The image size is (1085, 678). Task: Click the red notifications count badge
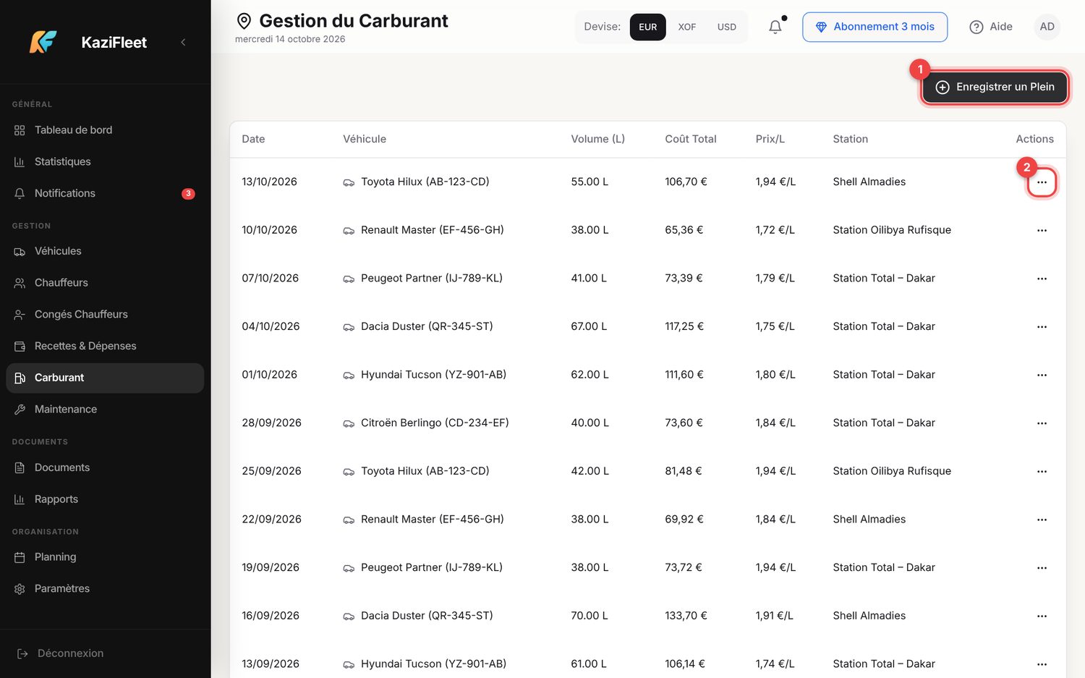pyautogui.click(x=188, y=193)
